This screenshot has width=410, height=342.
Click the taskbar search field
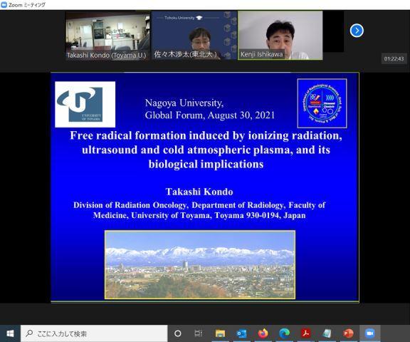click(94, 333)
